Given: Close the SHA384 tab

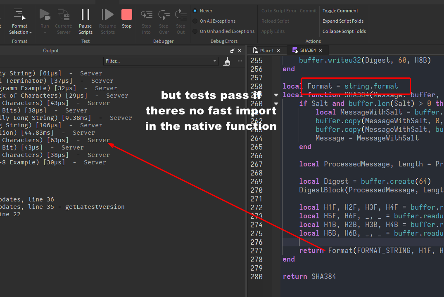Looking at the screenshot, I should (321, 50).
